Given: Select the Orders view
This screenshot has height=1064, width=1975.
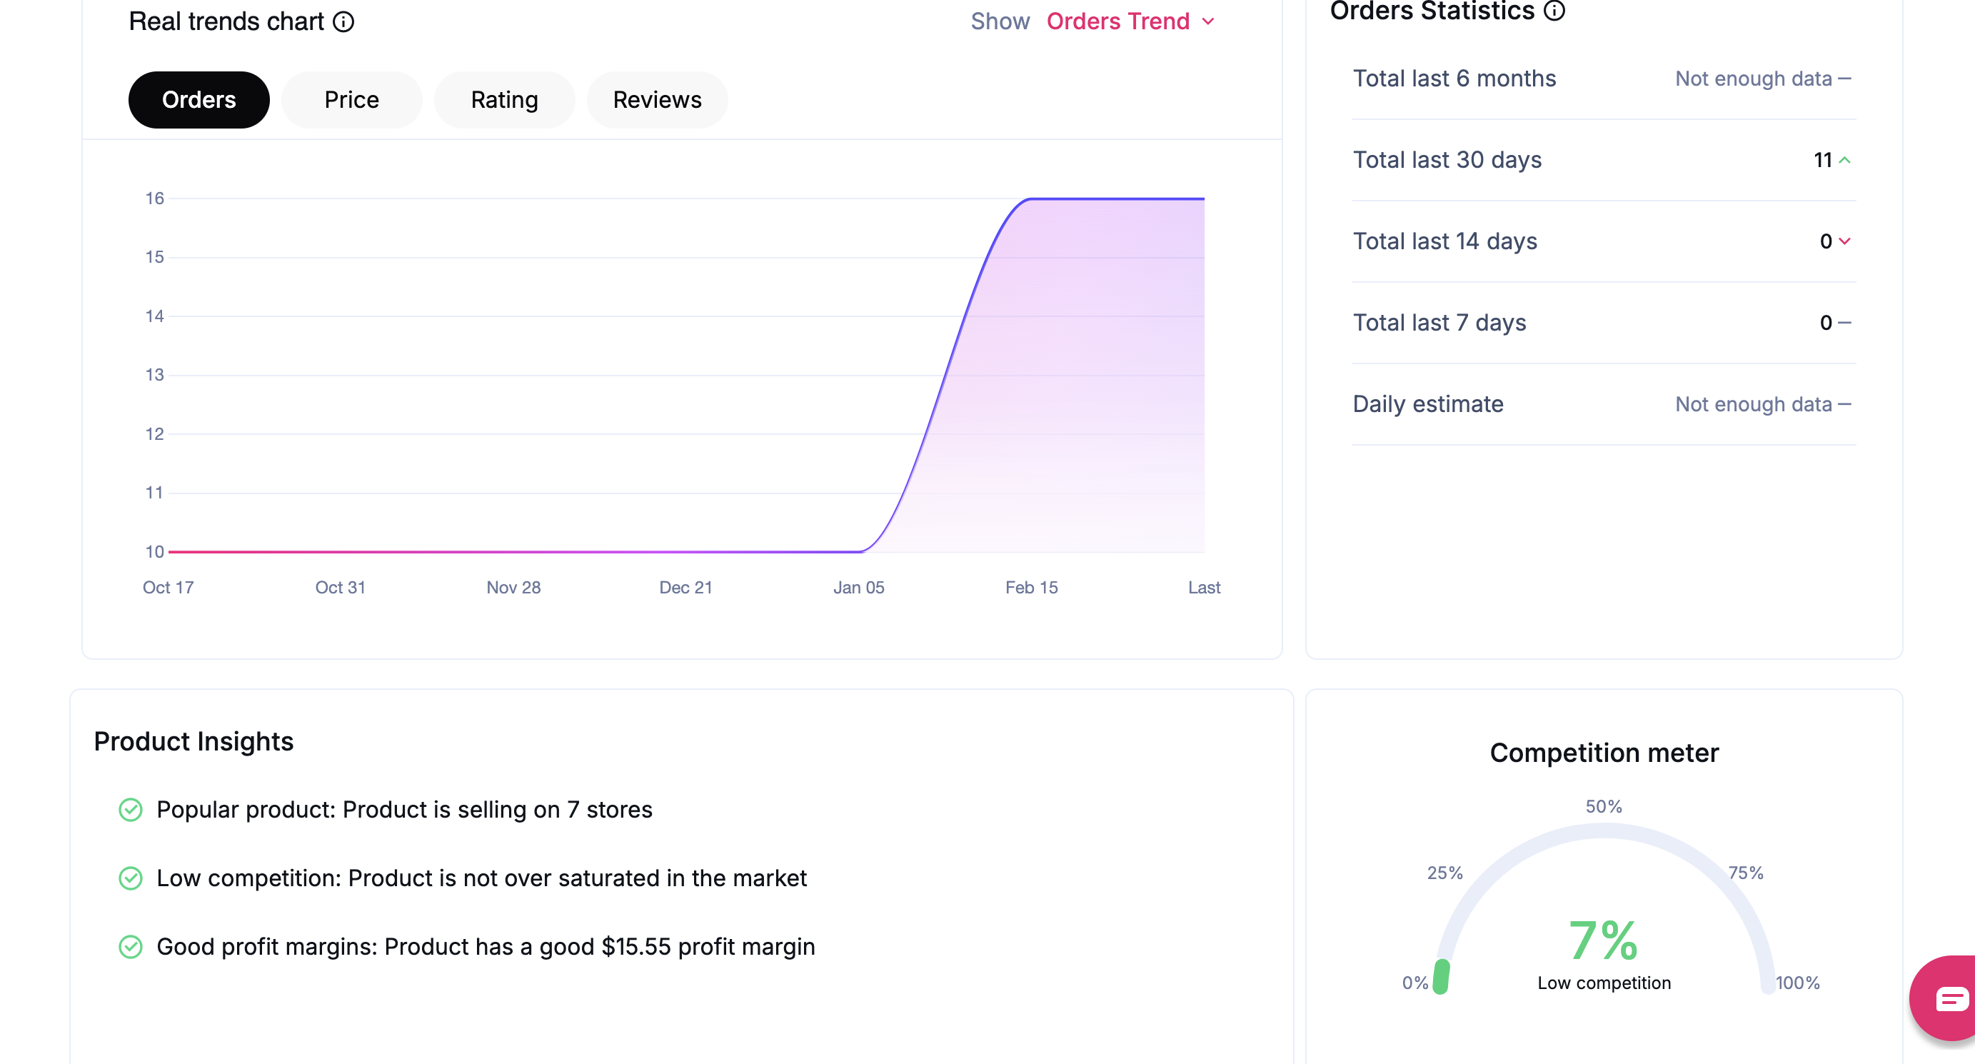Looking at the screenshot, I should click(198, 99).
